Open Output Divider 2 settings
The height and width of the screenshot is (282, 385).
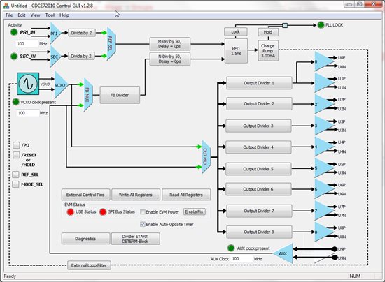pyautogui.click(x=259, y=104)
